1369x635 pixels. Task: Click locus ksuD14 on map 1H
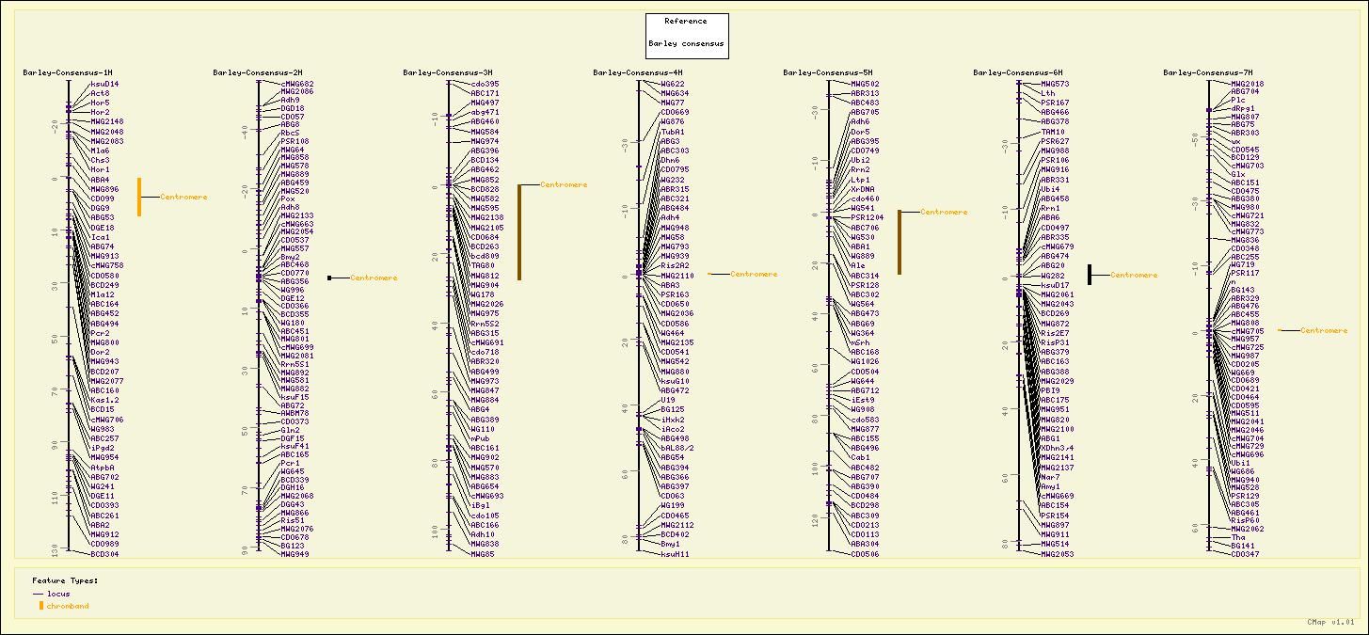[x=104, y=84]
